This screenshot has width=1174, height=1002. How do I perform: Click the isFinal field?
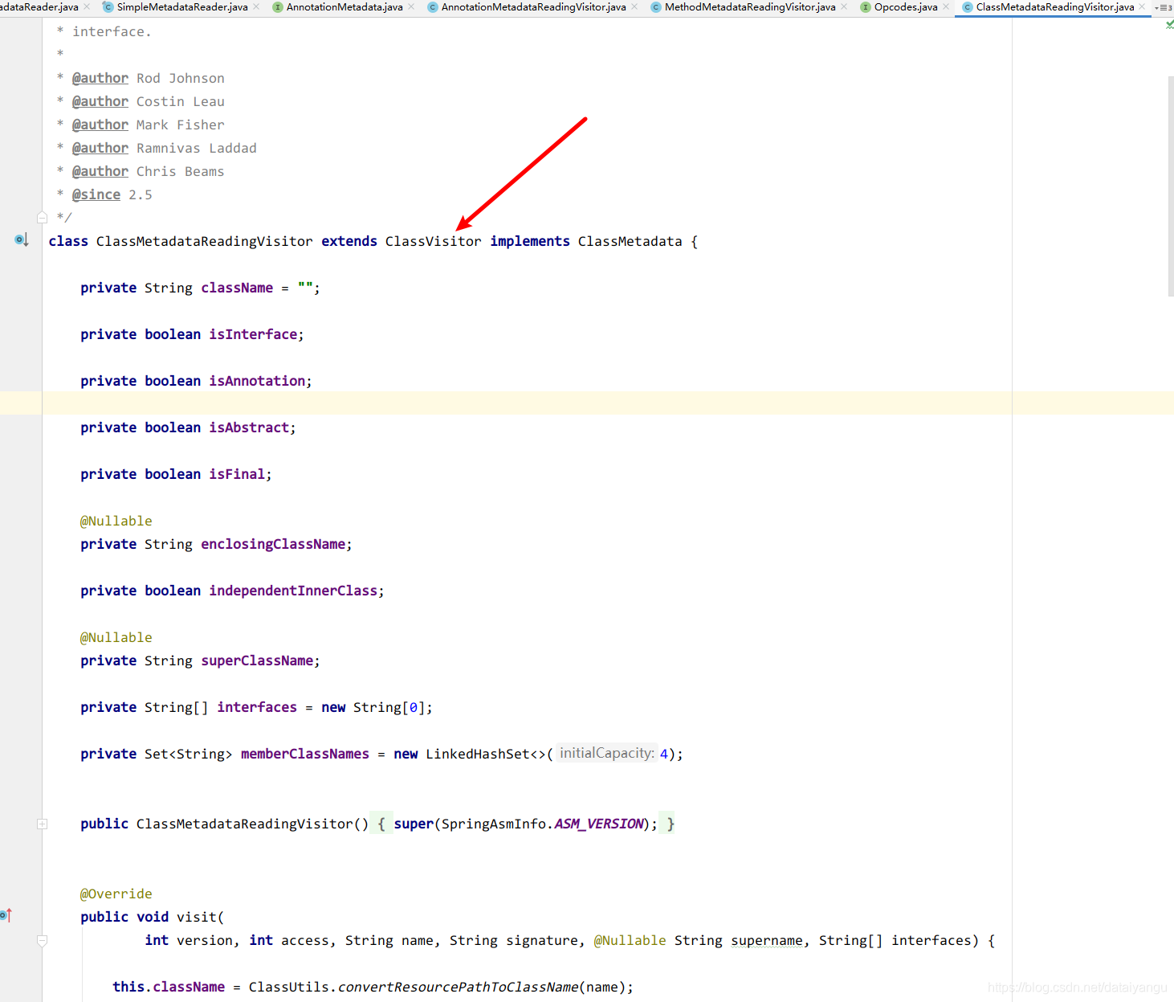(x=237, y=474)
